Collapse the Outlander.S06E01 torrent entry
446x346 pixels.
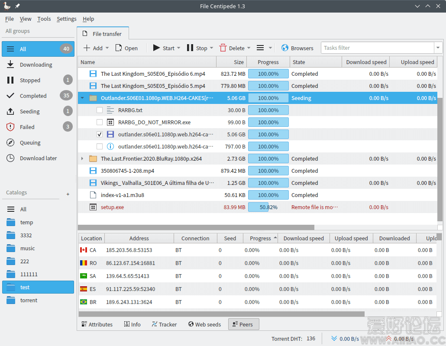[x=82, y=98]
